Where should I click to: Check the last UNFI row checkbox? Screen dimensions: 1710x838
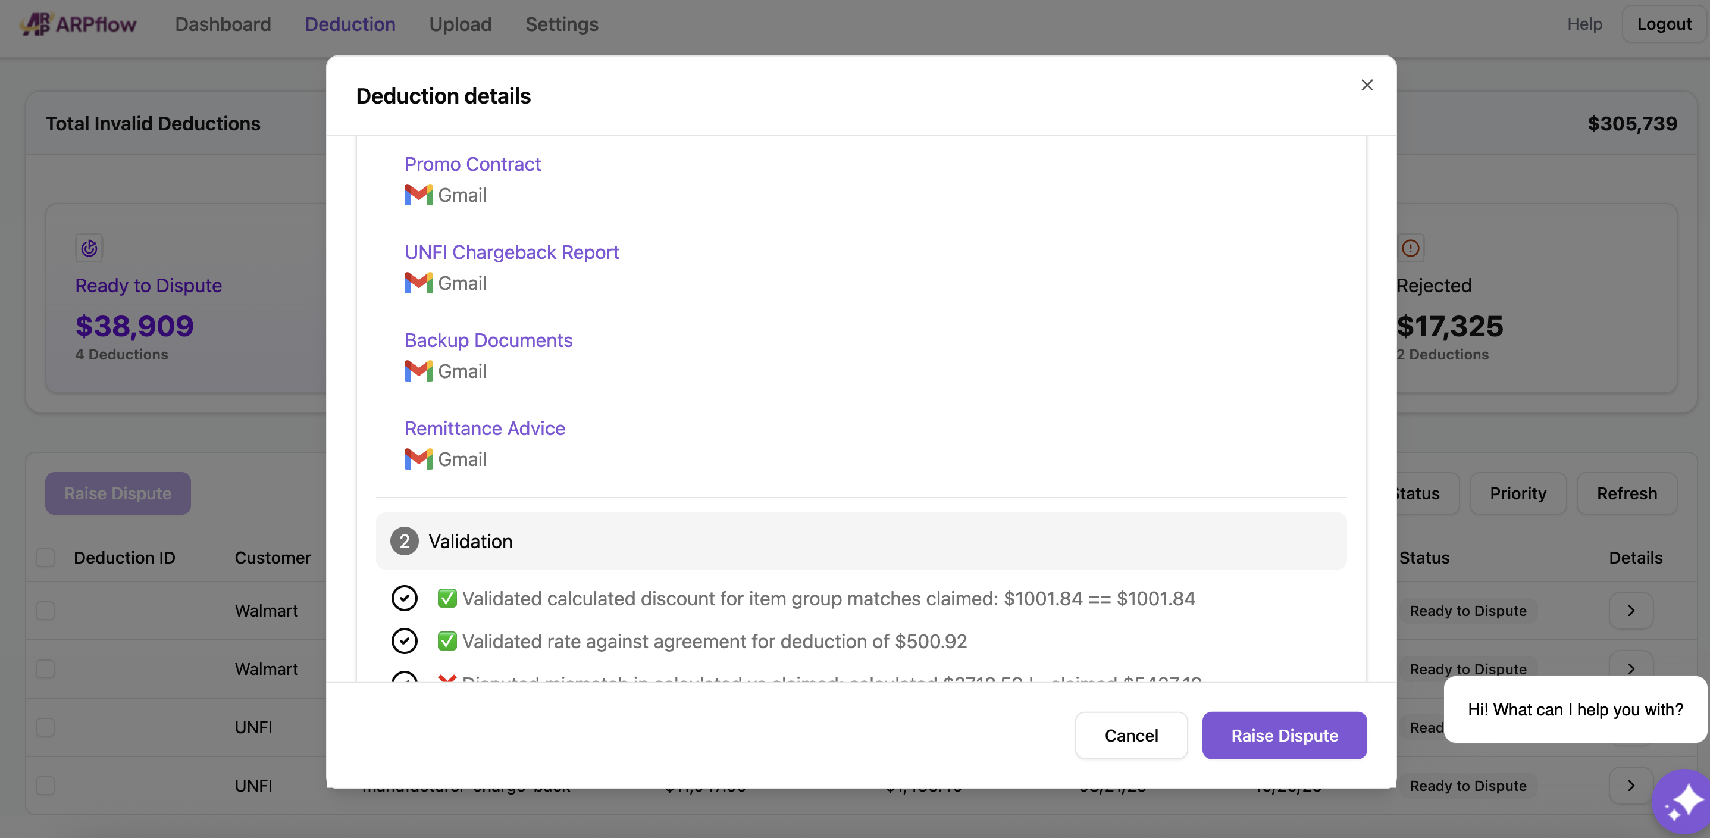coord(45,786)
